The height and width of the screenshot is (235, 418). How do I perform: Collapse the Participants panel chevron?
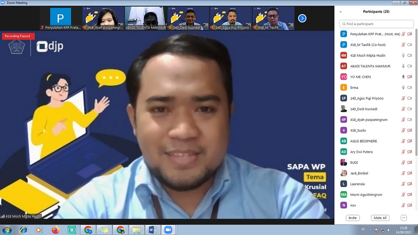coord(341,12)
